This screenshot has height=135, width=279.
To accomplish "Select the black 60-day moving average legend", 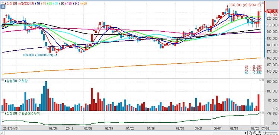I will click(x=62, y=3).
